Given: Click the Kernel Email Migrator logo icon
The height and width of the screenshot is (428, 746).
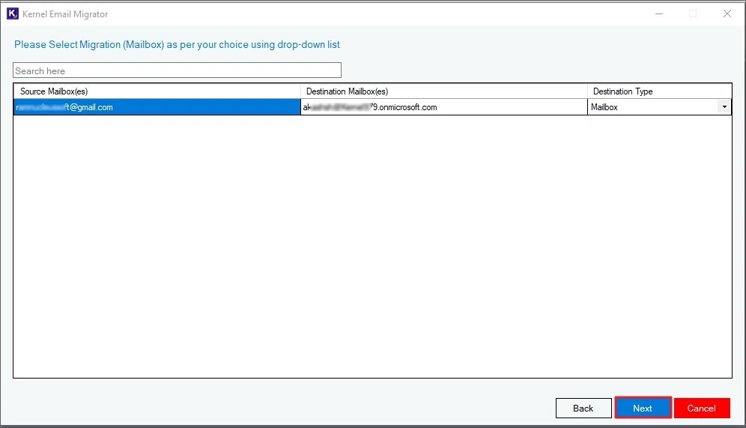Looking at the screenshot, I should (12, 13).
